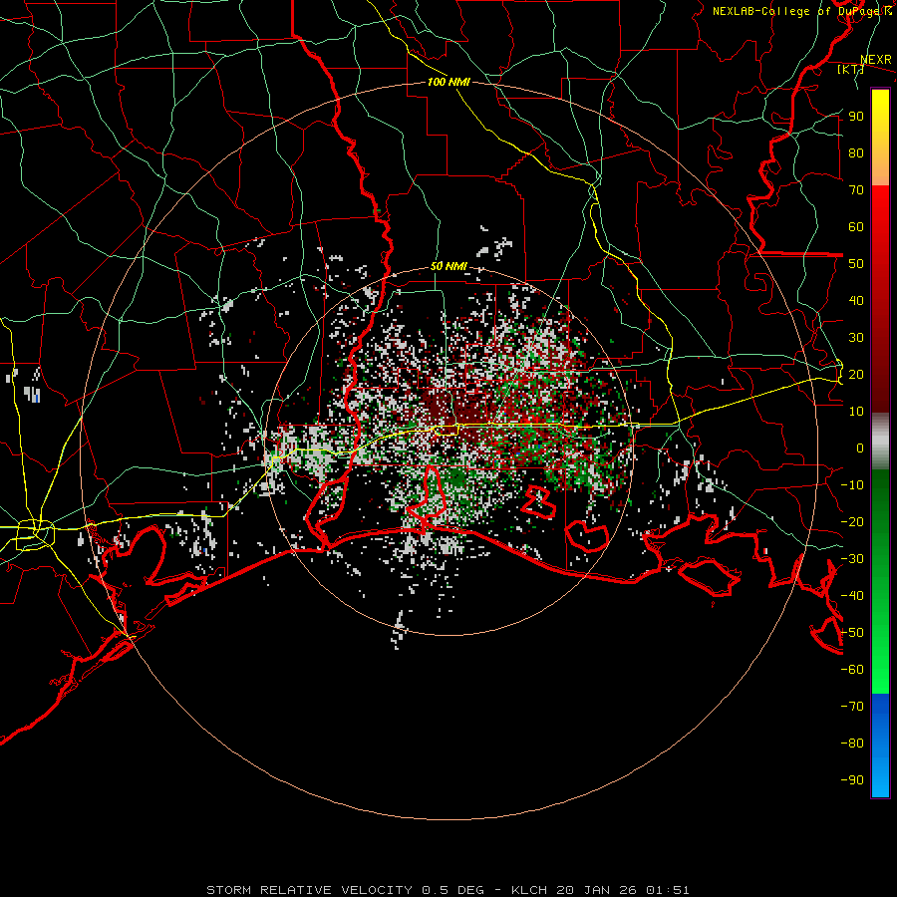Click the 100 NMI range ring label
This screenshot has height=897, width=897.
point(448,82)
